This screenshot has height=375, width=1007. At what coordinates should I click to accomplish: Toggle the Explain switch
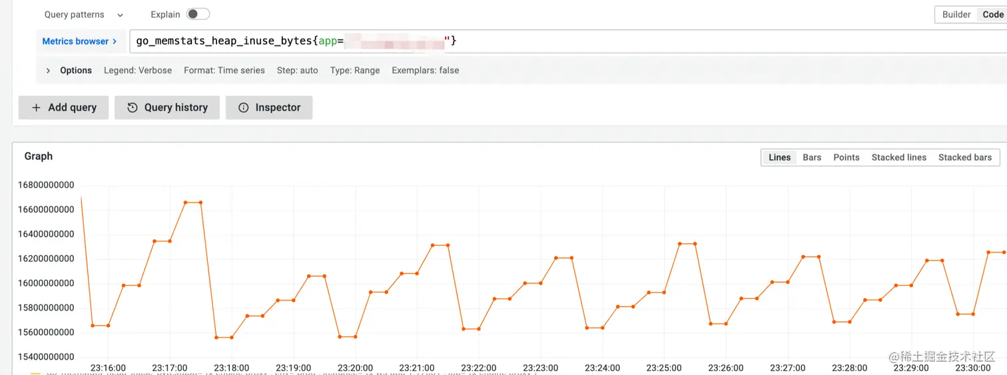[198, 14]
